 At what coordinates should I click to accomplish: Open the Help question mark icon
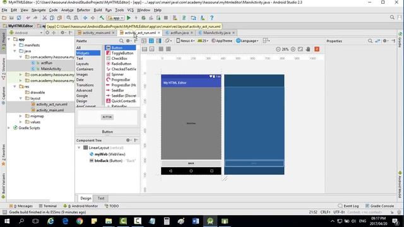(211, 18)
